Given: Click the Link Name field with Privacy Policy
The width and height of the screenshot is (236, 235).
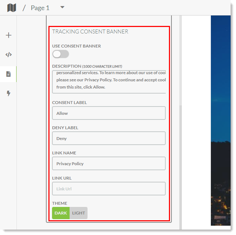Looking at the screenshot, I should tap(109, 163).
